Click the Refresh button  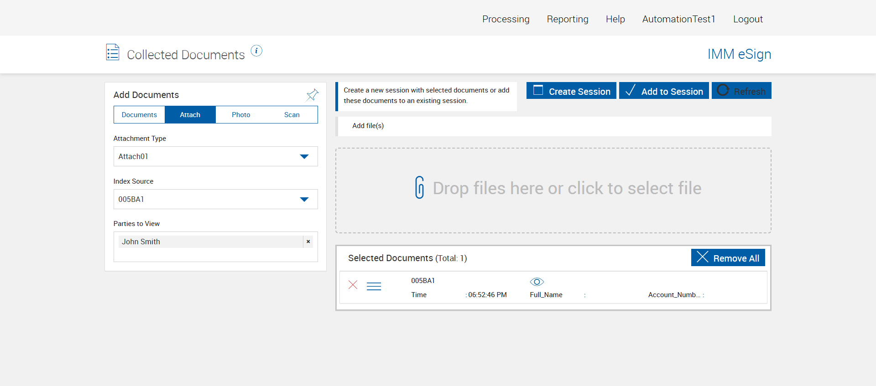741,91
